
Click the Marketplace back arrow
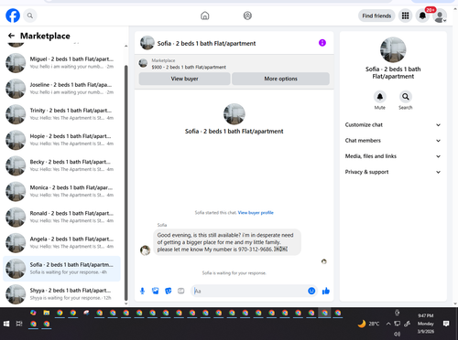coord(11,36)
